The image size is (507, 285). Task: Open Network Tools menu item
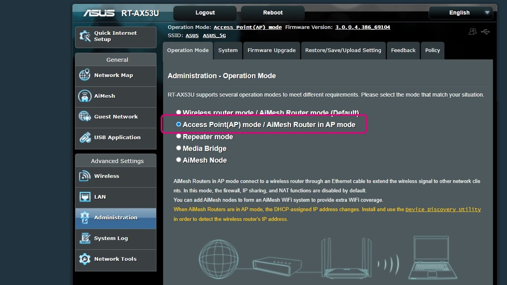(x=116, y=260)
